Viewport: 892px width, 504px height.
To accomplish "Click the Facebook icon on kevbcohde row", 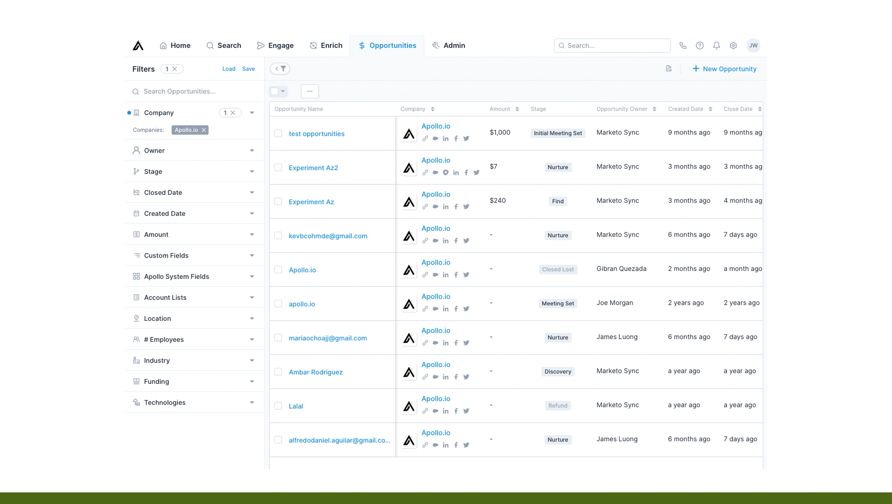I will tap(456, 241).
